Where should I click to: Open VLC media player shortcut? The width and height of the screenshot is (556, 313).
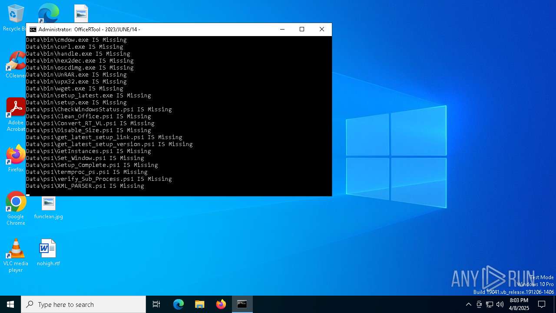tap(16, 256)
